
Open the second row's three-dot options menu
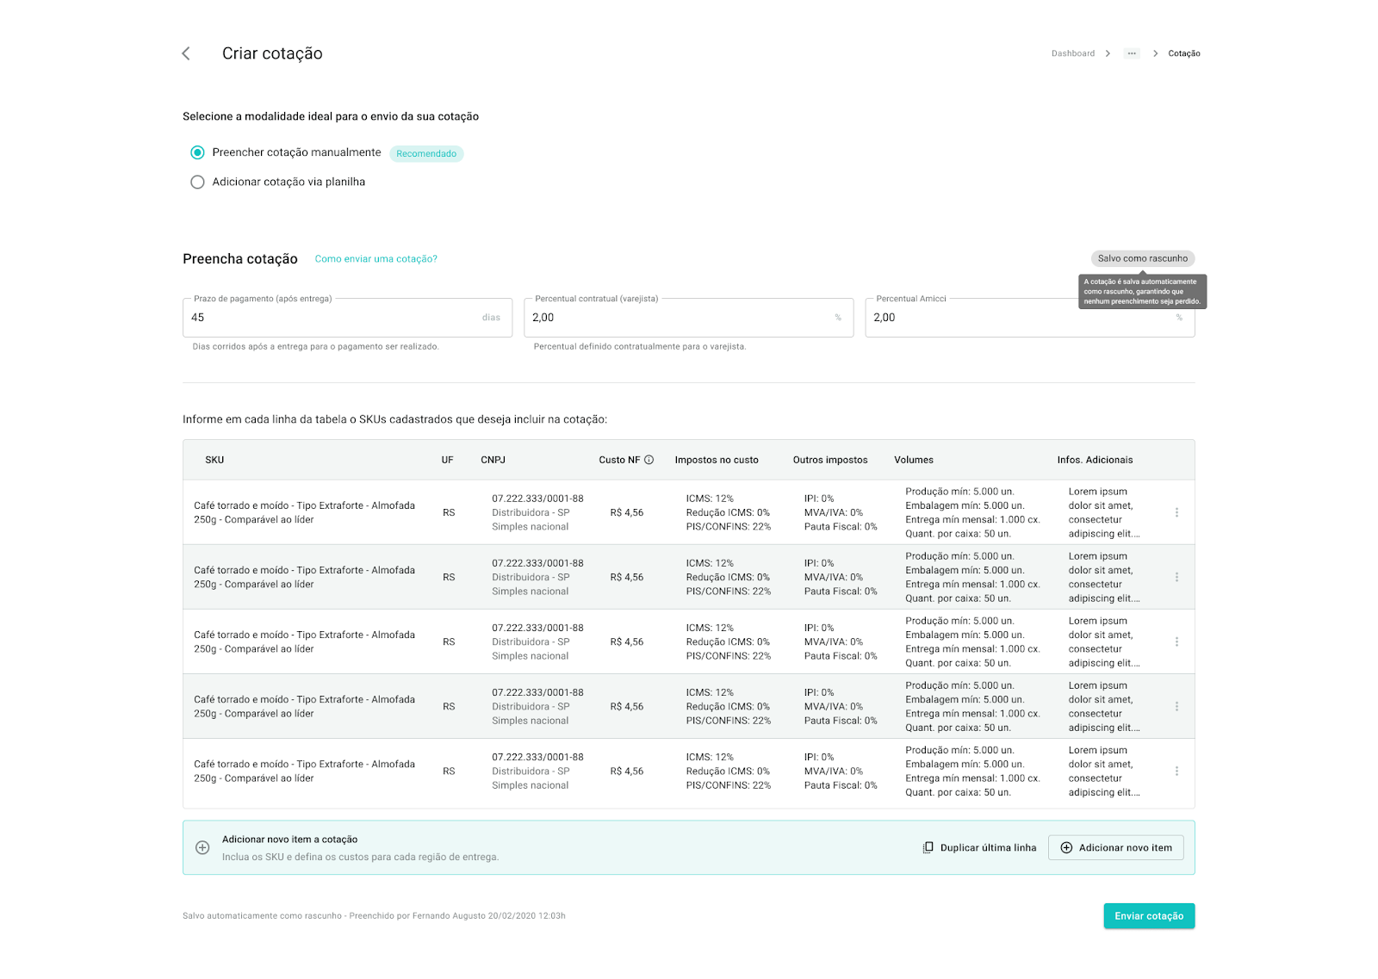(1176, 577)
